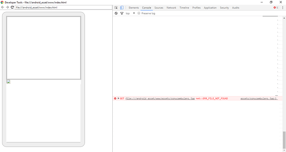Open the Sources tab
This screenshot has height=152, width=286.
pyautogui.click(x=159, y=7)
